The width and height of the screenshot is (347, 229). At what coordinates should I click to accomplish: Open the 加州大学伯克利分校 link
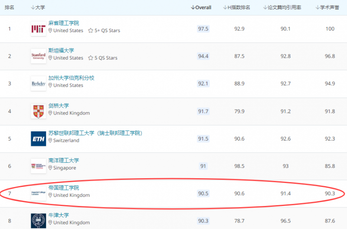[x=72, y=78]
